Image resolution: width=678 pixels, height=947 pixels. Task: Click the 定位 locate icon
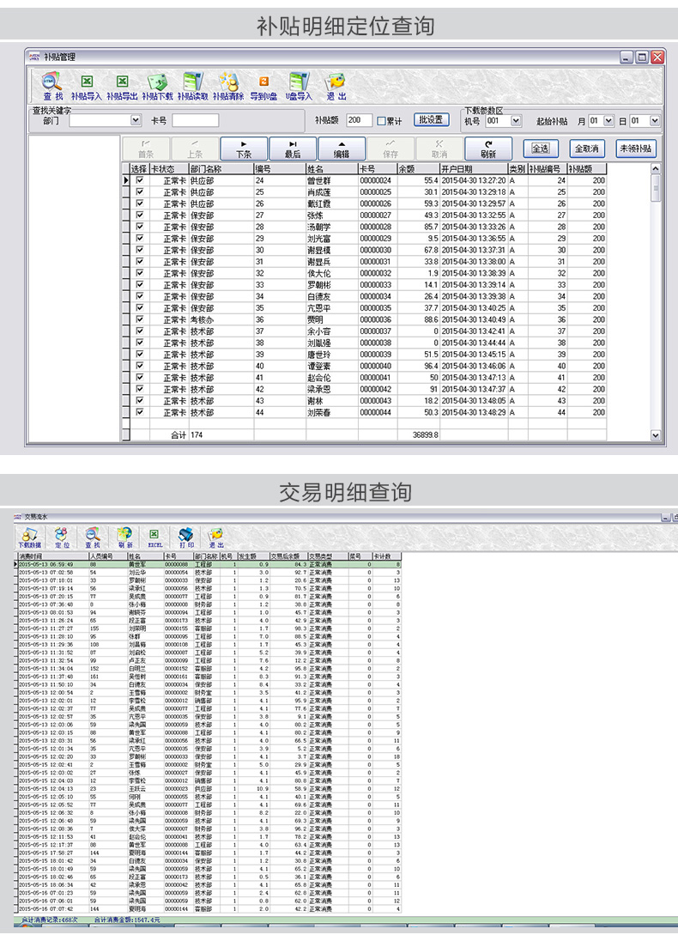(62, 534)
